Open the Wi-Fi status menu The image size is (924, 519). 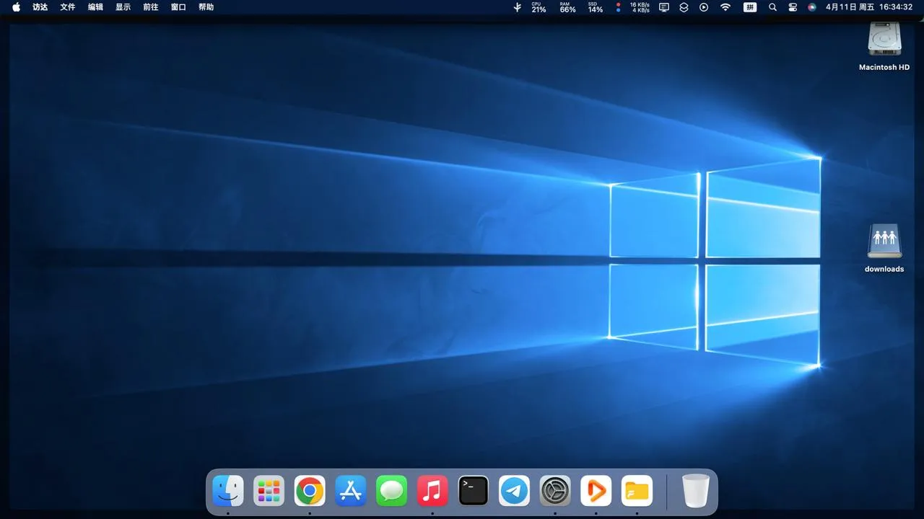[x=725, y=7]
